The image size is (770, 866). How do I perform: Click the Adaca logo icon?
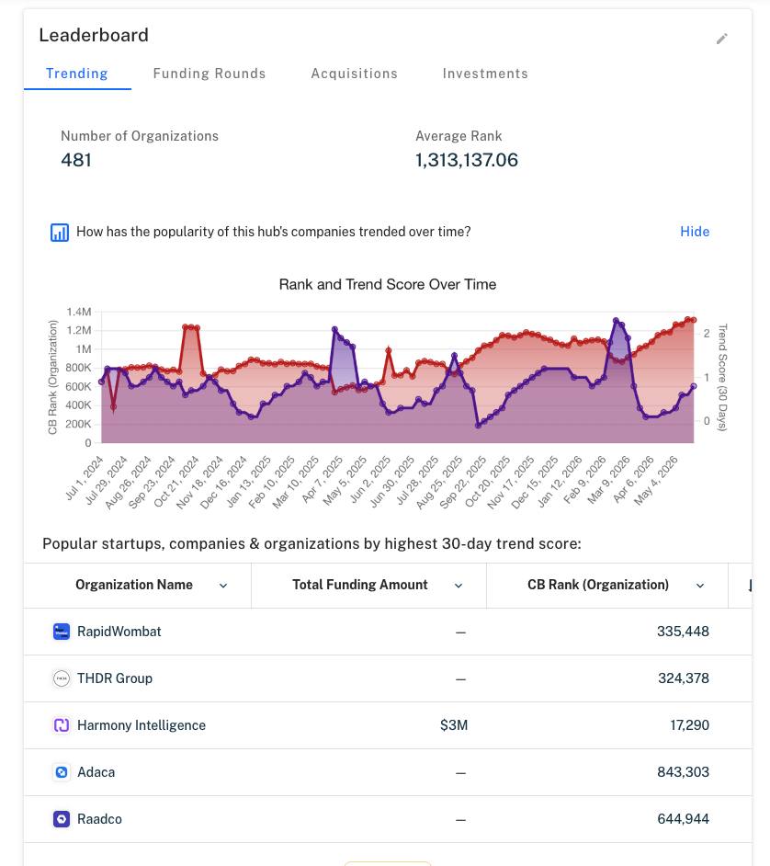pyautogui.click(x=62, y=772)
